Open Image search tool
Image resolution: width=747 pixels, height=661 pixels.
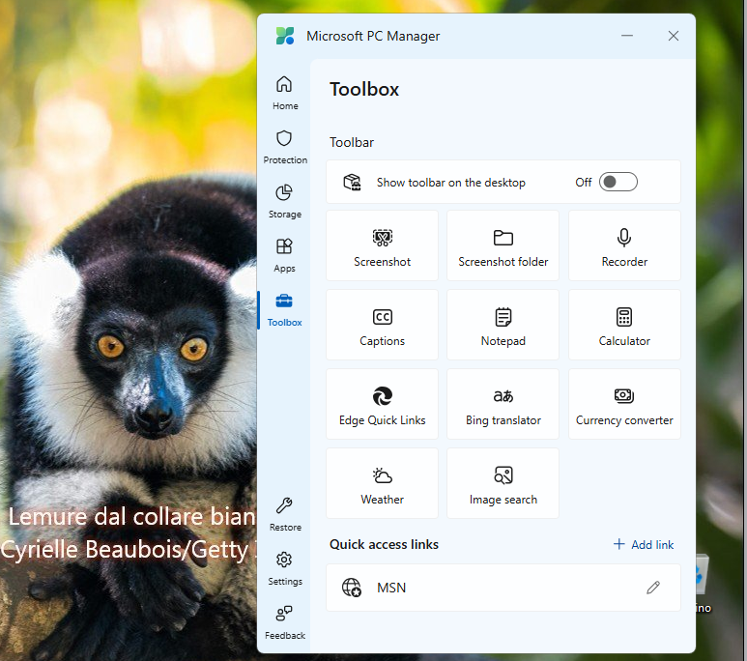click(503, 483)
